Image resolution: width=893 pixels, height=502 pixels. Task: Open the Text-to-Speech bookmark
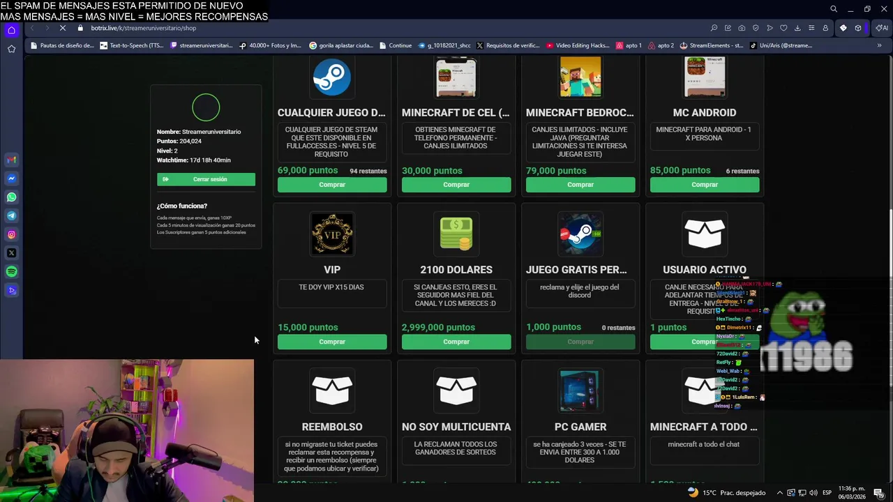pyautogui.click(x=132, y=45)
